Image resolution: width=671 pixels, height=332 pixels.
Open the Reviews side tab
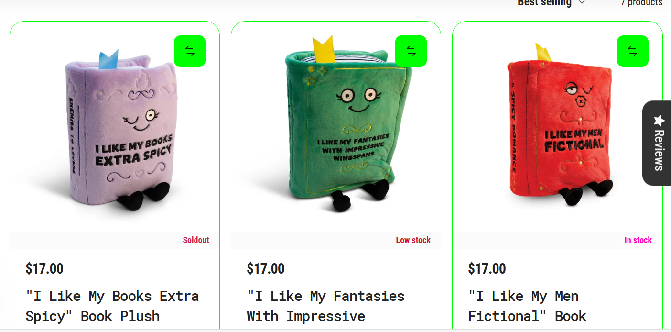click(658, 143)
